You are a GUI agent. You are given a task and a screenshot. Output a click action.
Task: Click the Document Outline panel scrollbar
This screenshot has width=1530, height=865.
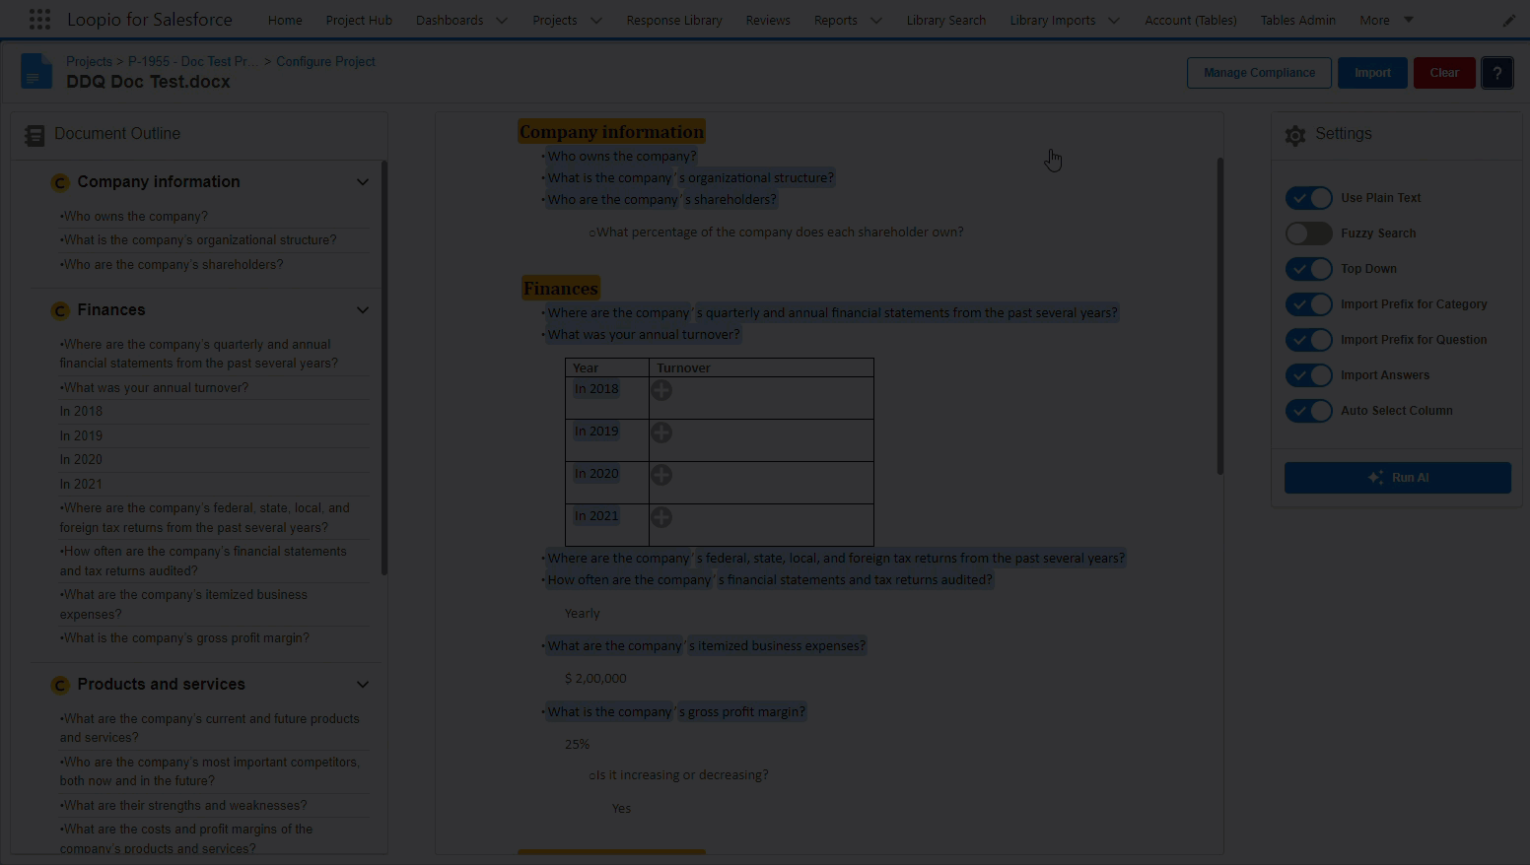point(383,367)
